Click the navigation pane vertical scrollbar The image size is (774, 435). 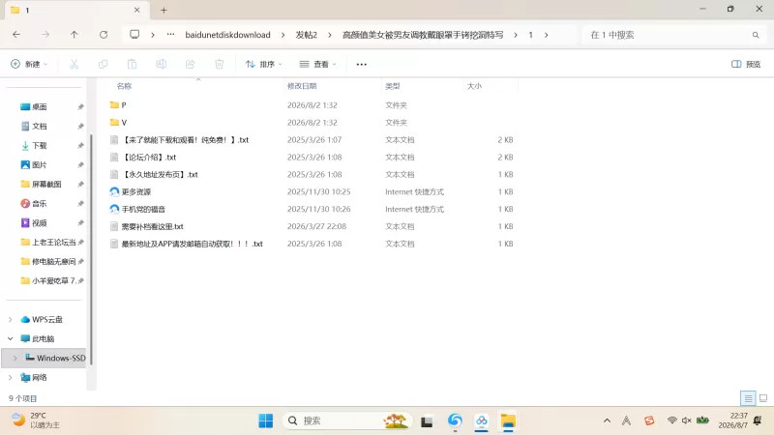tap(91, 248)
